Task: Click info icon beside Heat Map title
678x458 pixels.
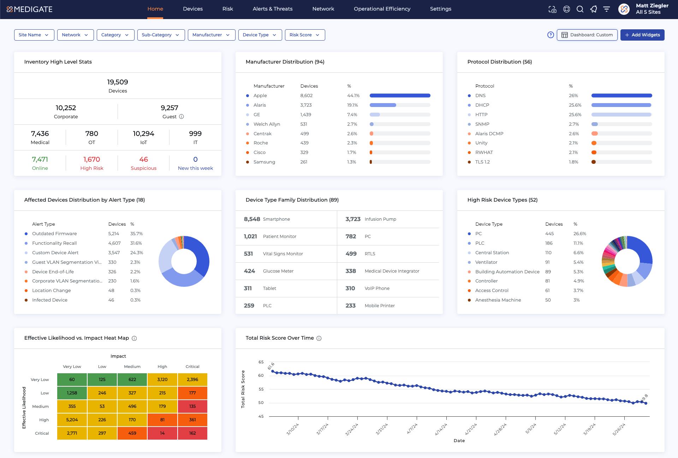Action: 134,338
